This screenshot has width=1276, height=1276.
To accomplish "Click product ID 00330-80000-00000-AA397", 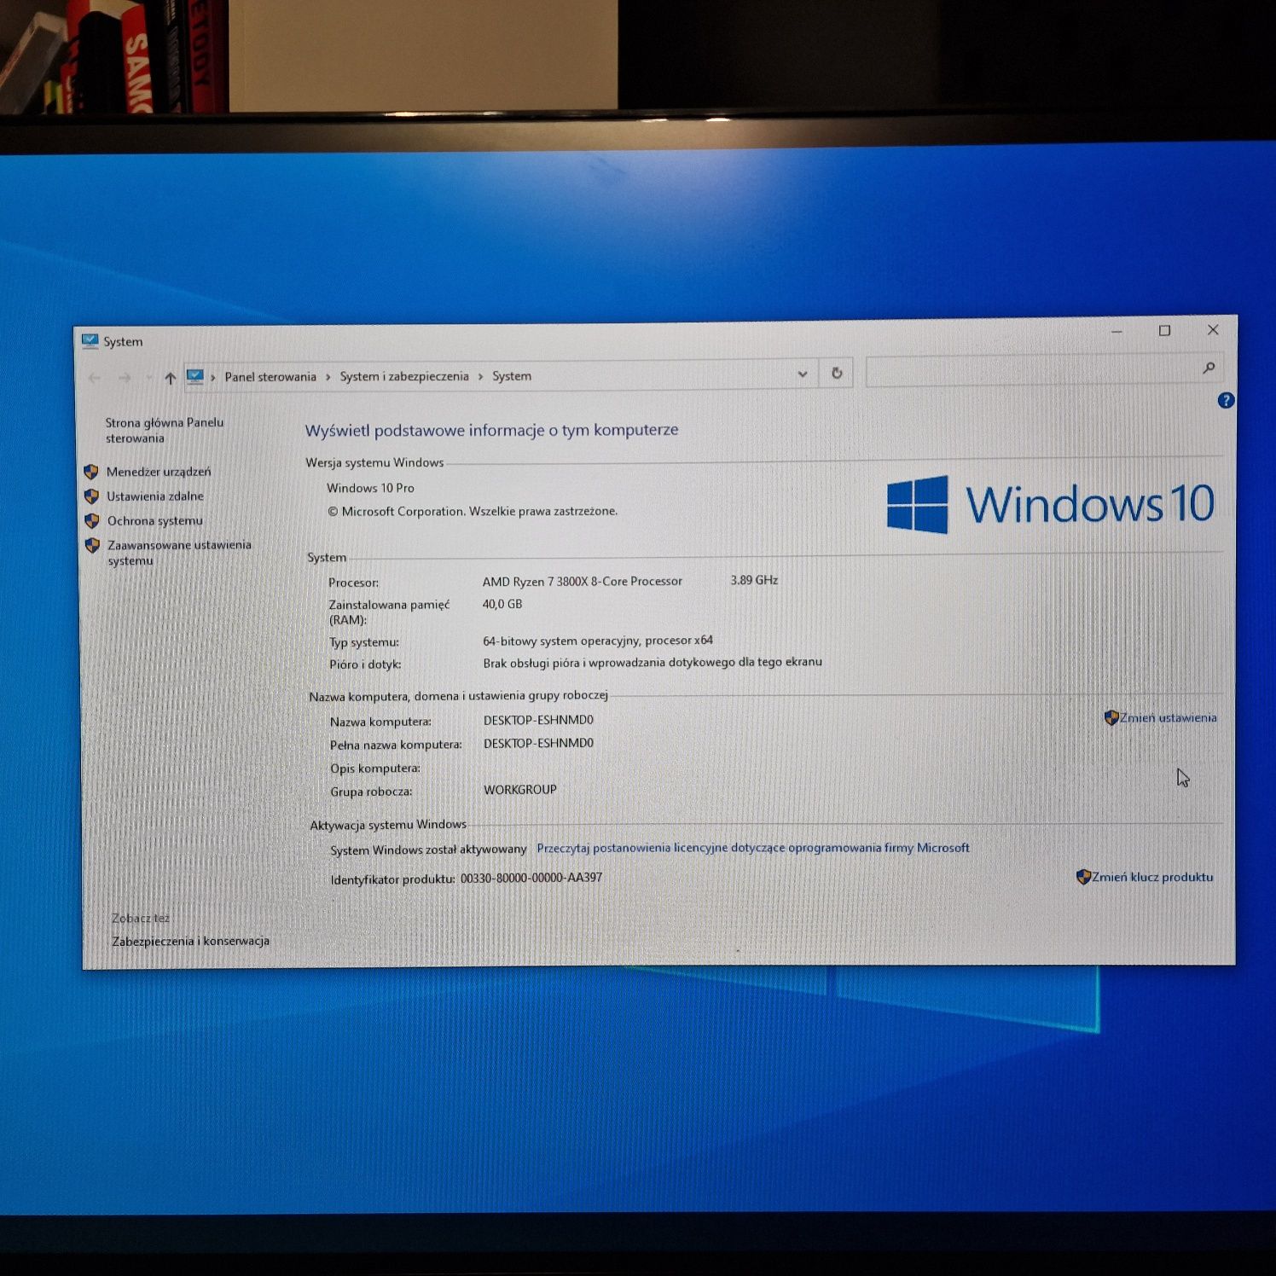I will pyautogui.click(x=531, y=878).
